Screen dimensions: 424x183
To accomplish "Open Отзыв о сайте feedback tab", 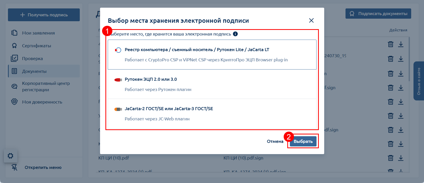I will [x=419, y=81].
